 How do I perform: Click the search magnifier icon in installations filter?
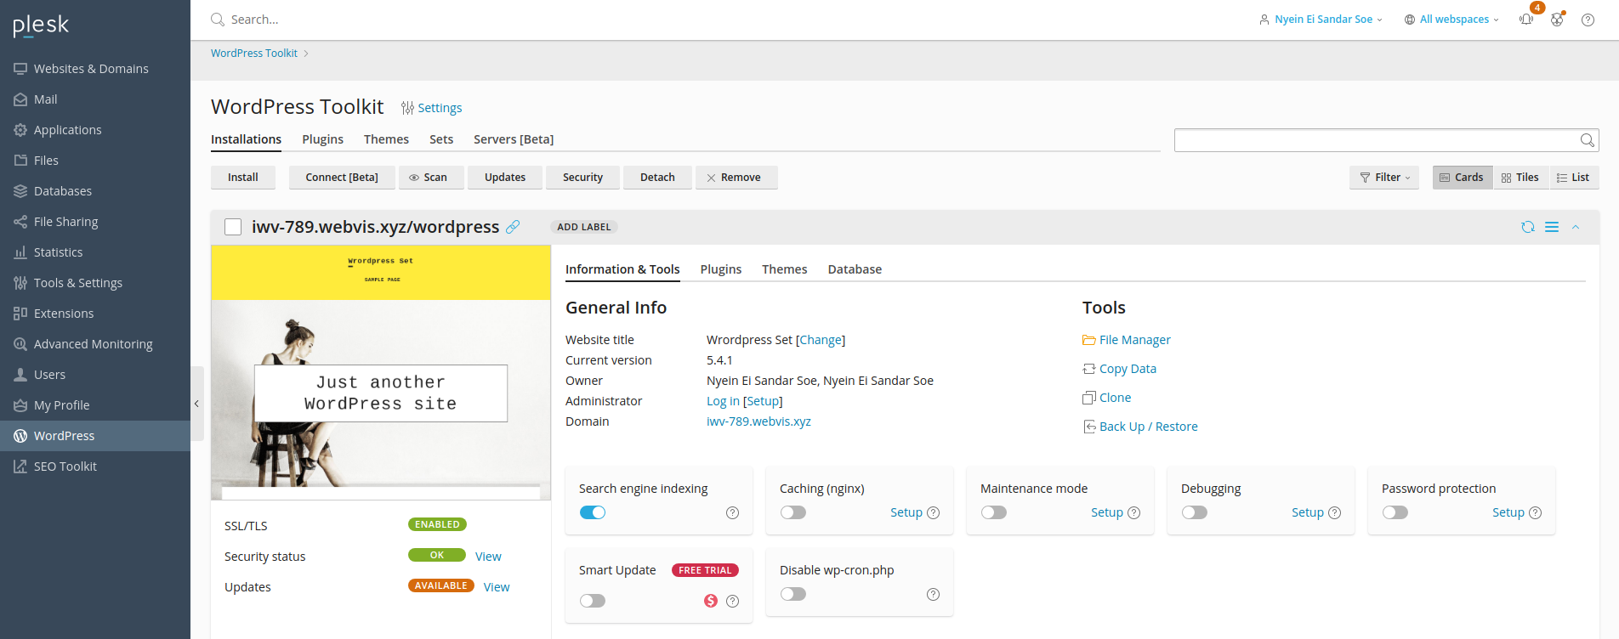click(1587, 140)
